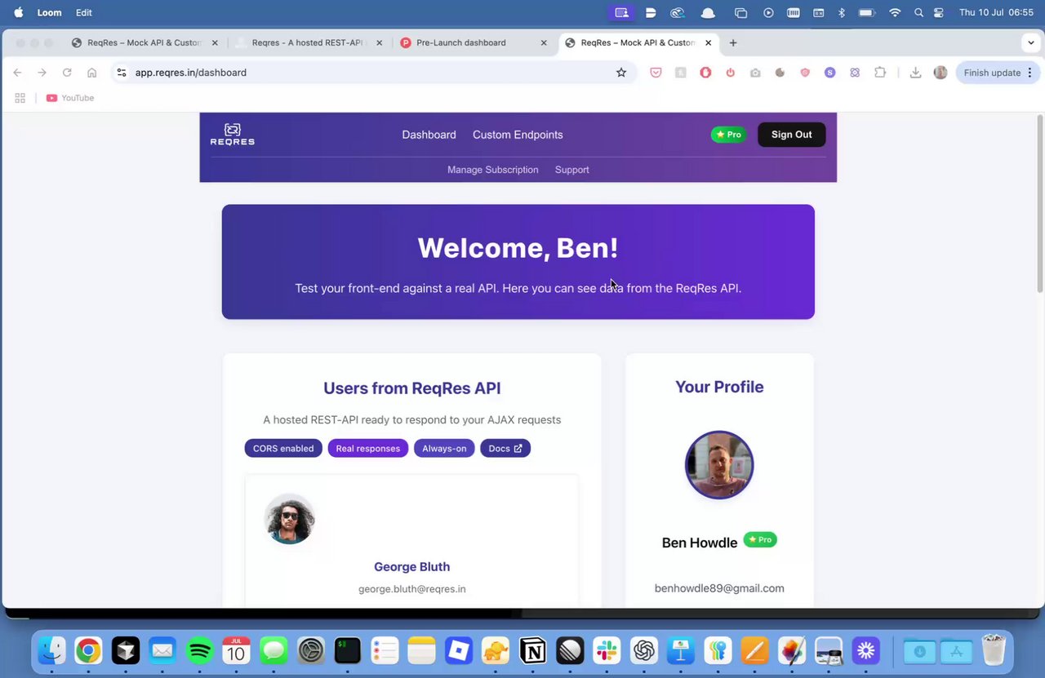Open the YouTube bookmark
The width and height of the screenshot is (1045, 678).
(x=70, y=98)
